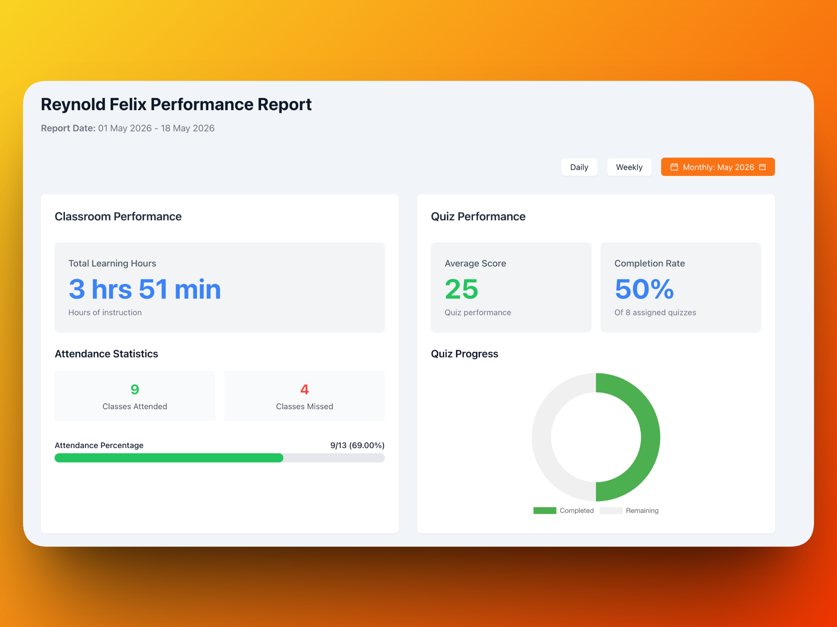Click the Average Score value 25

(462, 289)
